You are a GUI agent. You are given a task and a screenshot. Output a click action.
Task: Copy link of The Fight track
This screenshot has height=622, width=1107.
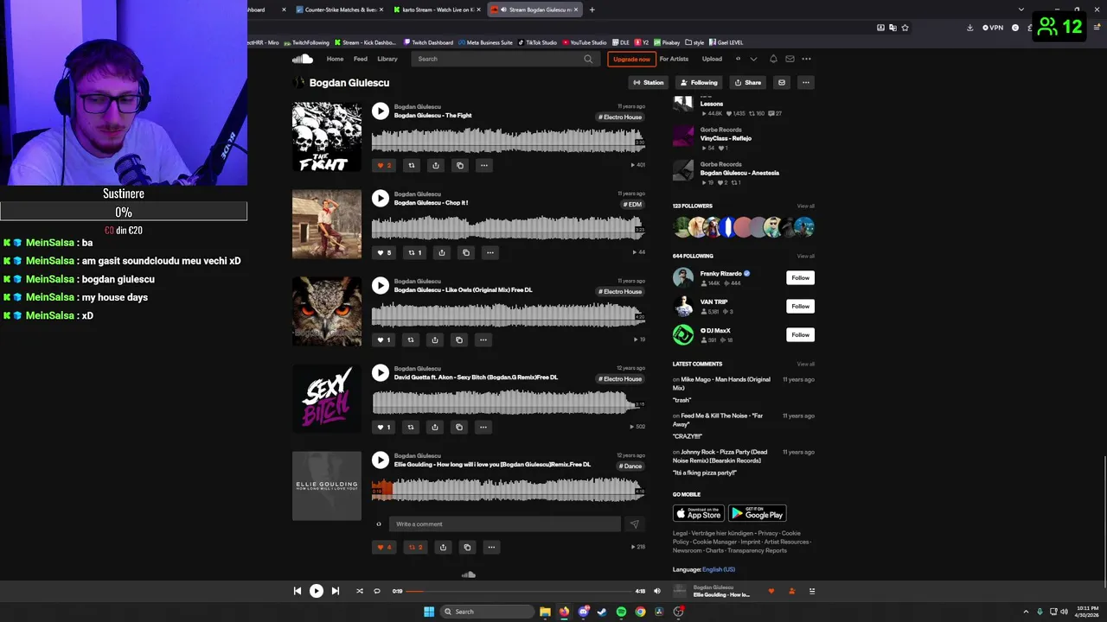459,165
